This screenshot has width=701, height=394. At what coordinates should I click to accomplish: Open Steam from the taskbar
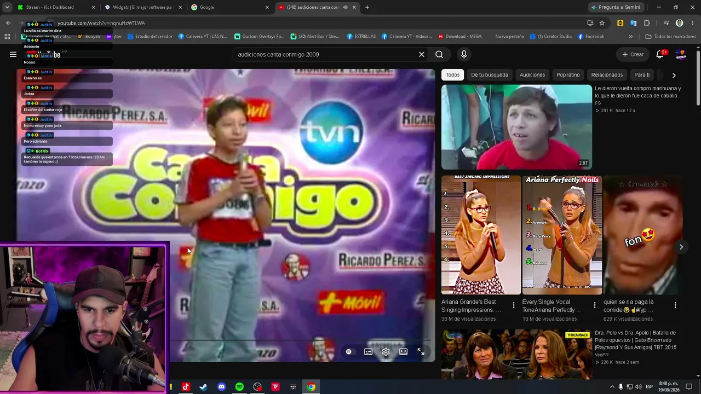[x=203, y=387]
